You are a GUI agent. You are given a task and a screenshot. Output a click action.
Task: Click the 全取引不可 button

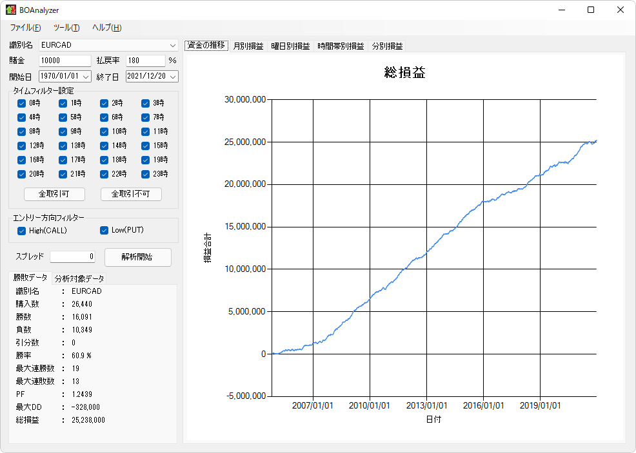tap(131, 194)
